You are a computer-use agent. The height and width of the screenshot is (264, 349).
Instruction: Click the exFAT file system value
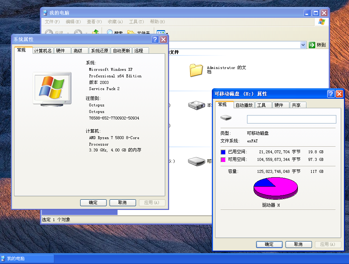click(252, 141)
